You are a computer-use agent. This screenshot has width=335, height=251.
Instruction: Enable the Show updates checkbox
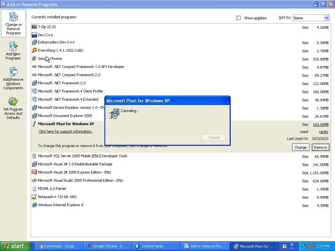[x=238, y=18]
